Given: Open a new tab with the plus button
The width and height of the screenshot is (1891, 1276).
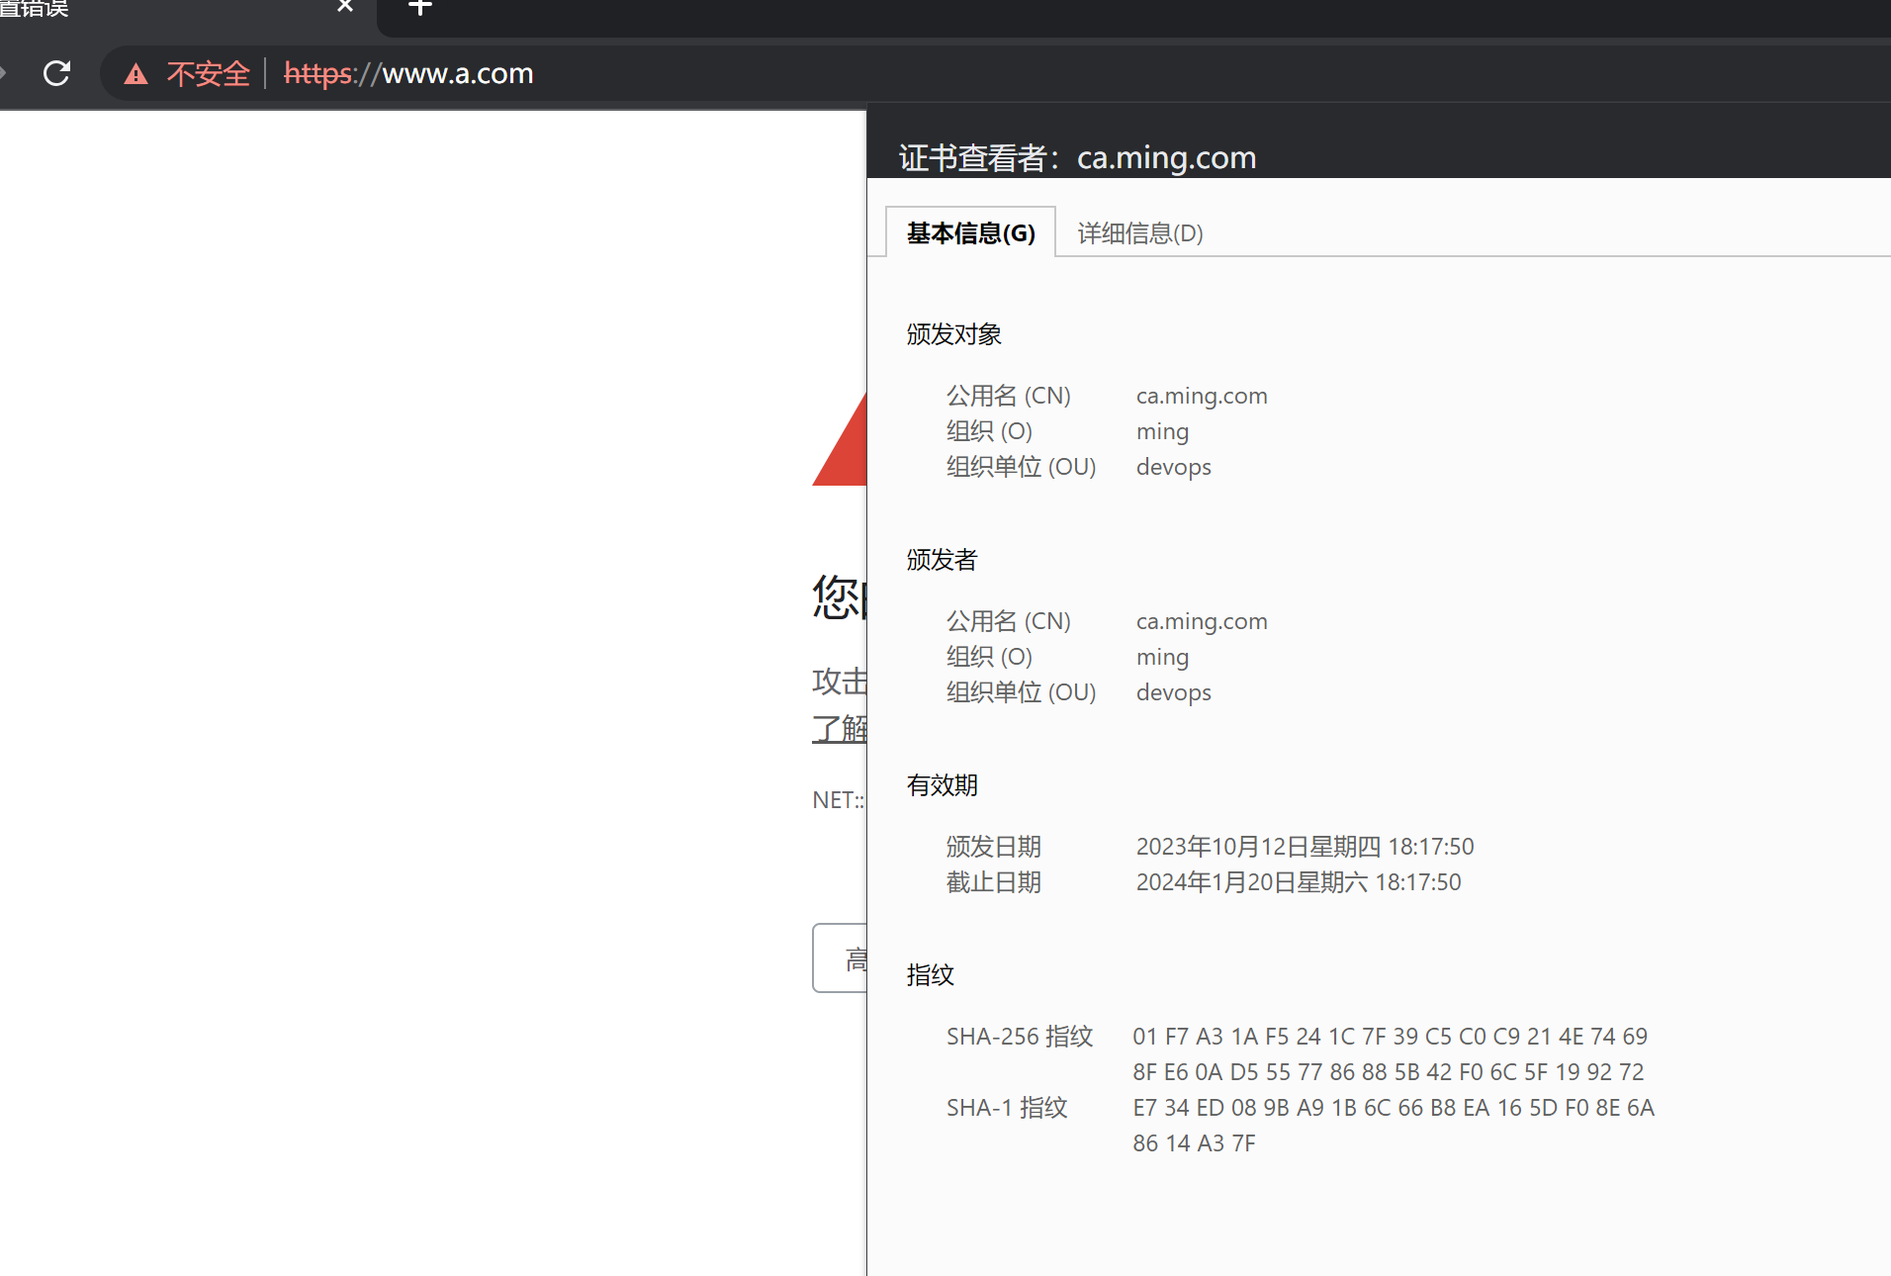Looking at the screenshot, I should coord(420,10).
